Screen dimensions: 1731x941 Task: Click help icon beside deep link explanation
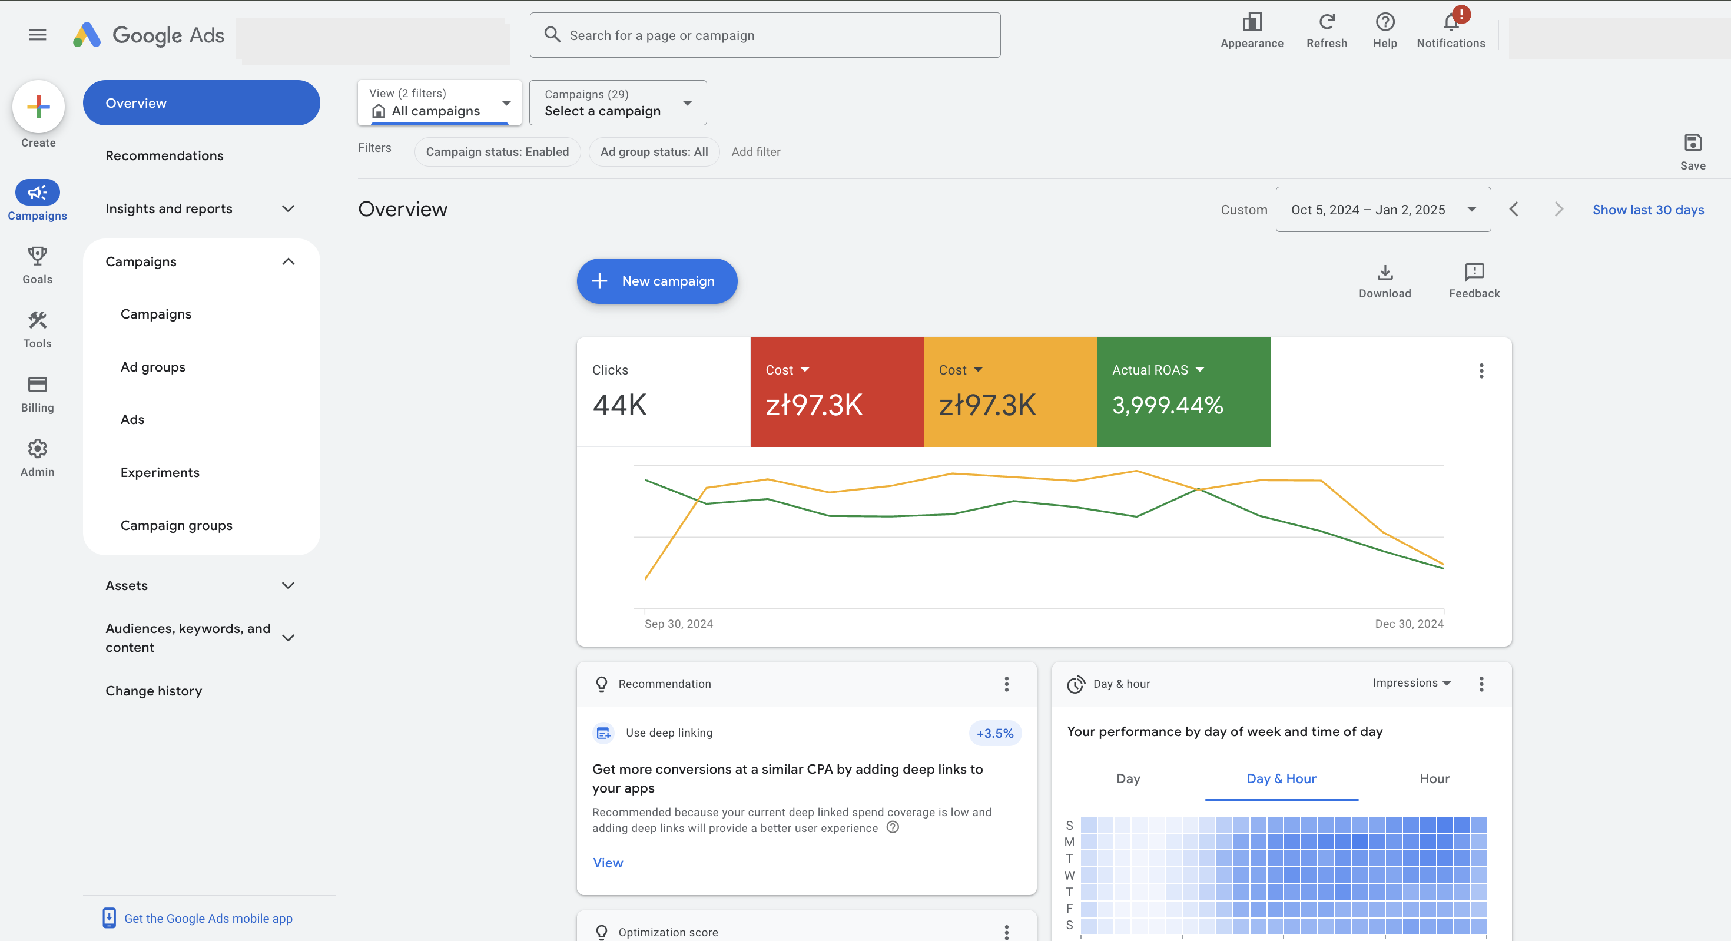pyautogui.click(x=892, y=827)
